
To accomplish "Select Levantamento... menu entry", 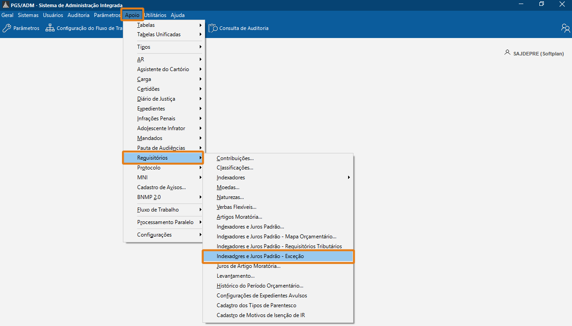I will point(278,276).
